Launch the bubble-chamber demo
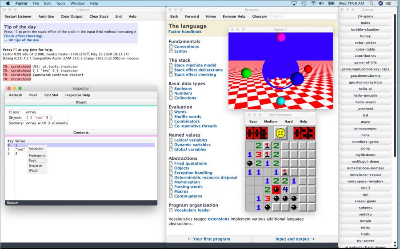This screenshot has width=400, height=249. point(365,30)
